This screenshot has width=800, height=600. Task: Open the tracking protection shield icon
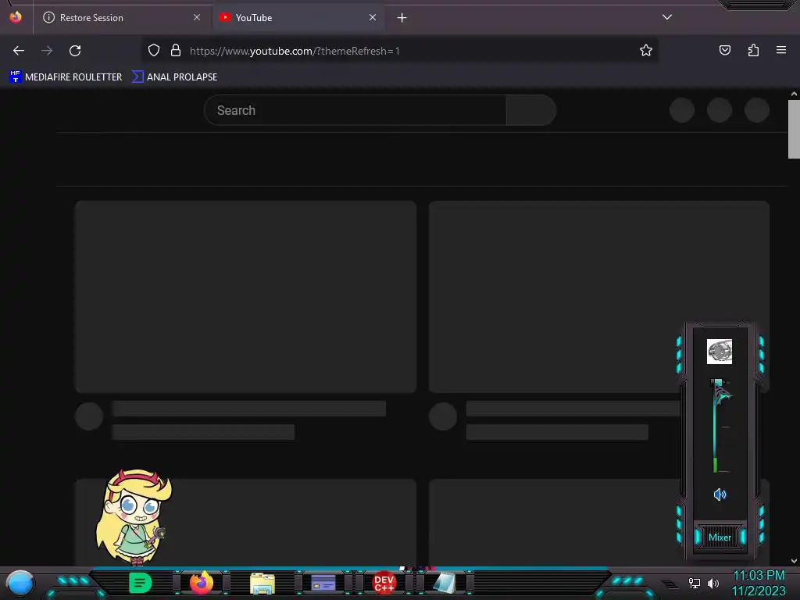(x=154, y=51)
